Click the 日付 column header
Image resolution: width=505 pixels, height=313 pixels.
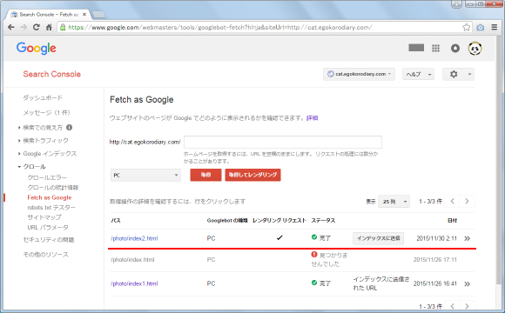point(452,220)
